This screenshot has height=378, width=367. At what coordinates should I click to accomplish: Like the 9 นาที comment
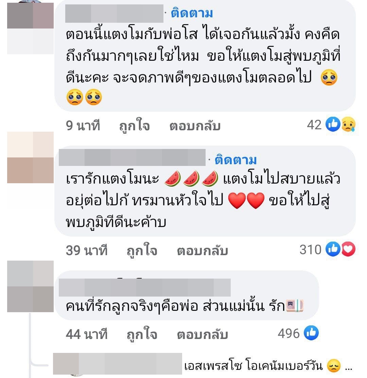tap(135, 125)
